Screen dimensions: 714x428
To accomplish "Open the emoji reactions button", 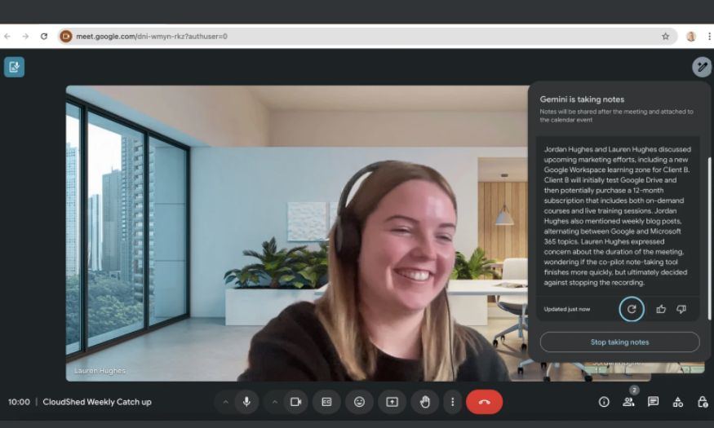I will 359,402.
